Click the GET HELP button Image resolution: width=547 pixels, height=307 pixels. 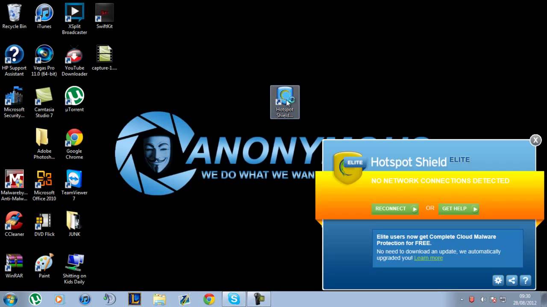[x=458, y=209]
